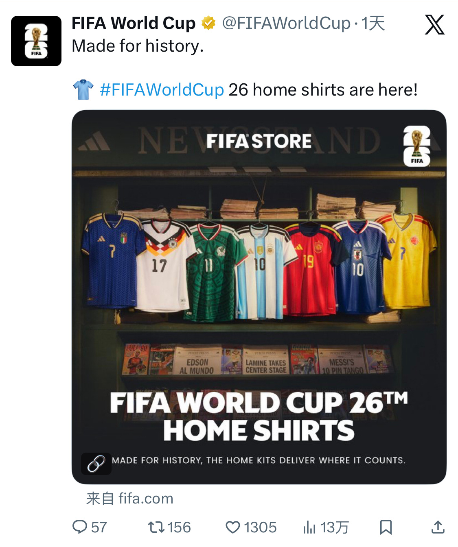View post analytics bar chart icon
Screen dimensions: 458x547
click(x=309, y=527)
